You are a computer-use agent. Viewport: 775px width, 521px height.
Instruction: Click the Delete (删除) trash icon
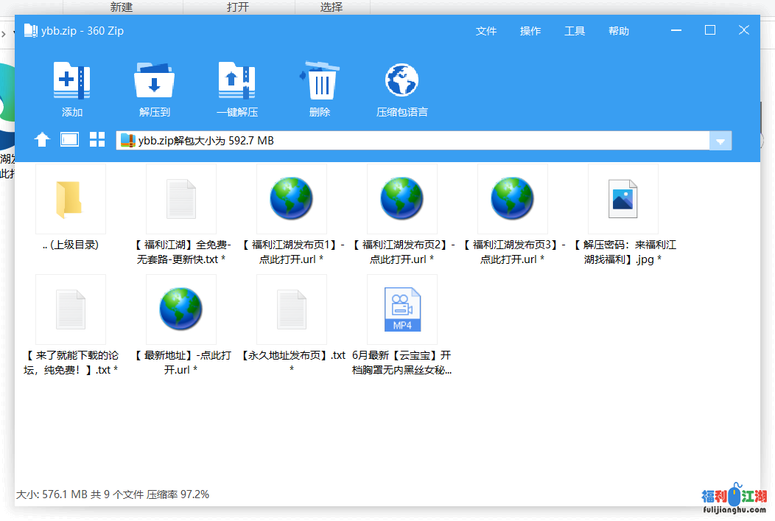click(320, 81)
